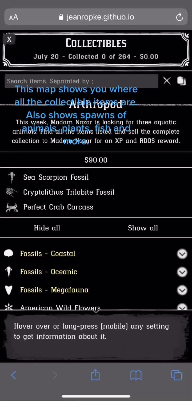The image size is (192, 401).
Task: Expand Fossils - Coastal chevron
Action: (182, 254)
